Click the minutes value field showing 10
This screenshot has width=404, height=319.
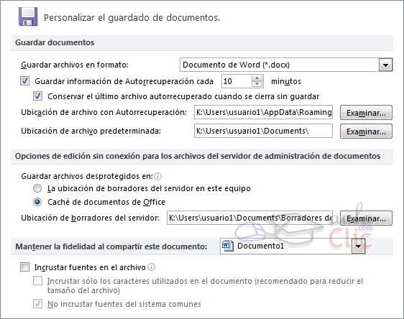237,81
